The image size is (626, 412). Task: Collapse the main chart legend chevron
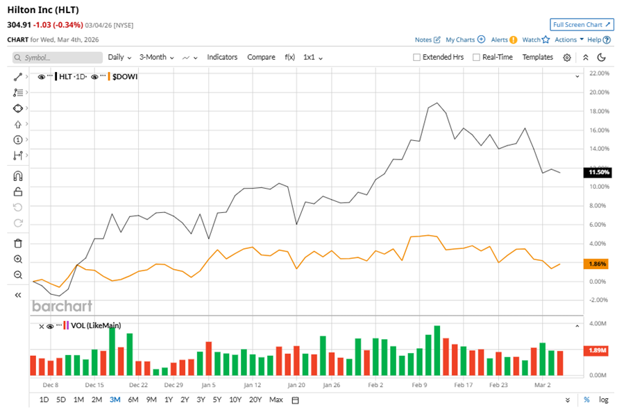point(577,76)
